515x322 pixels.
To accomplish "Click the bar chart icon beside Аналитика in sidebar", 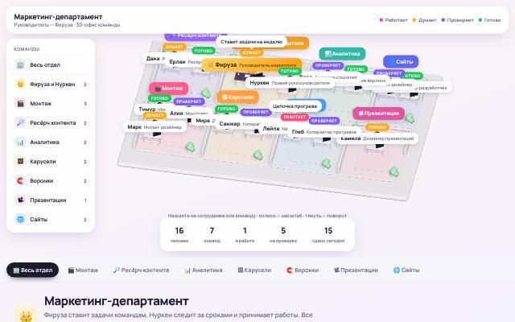I will pyautogui.click(x=20, y=142).
